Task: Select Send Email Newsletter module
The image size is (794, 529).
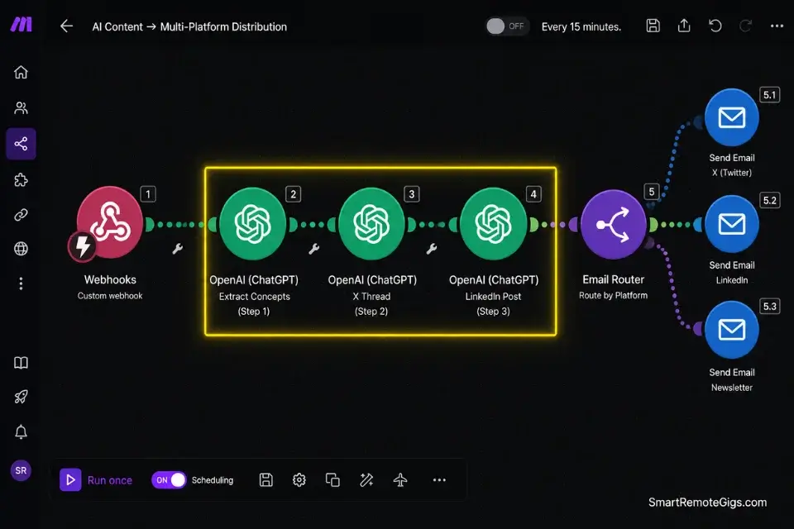Action: point(732,330)
